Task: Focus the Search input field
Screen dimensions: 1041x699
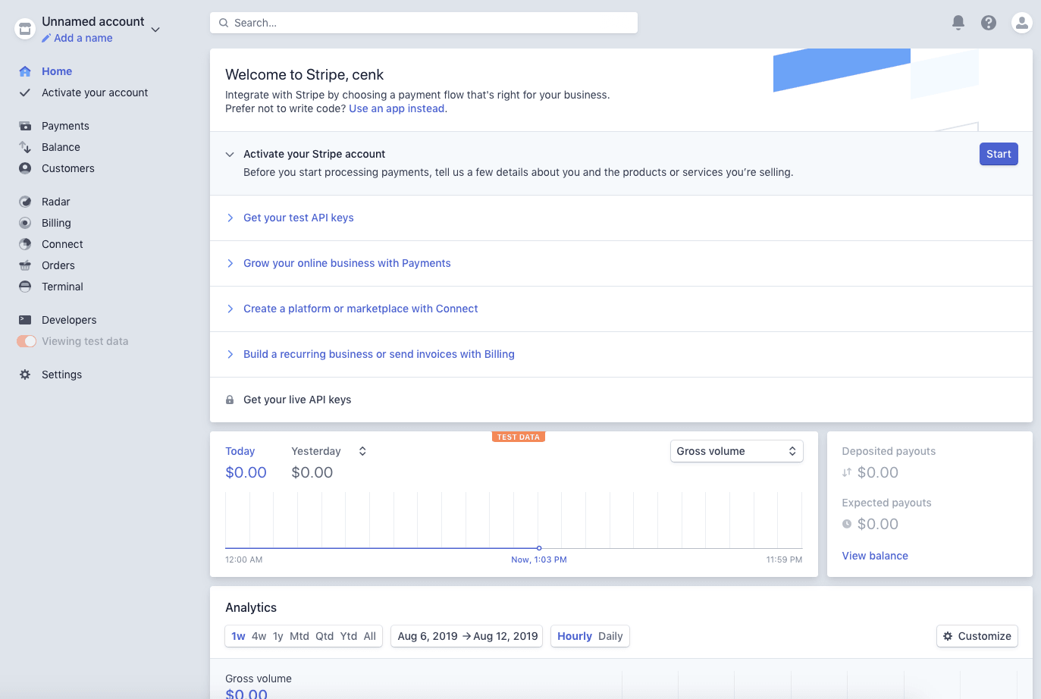Action: (424, 23)
